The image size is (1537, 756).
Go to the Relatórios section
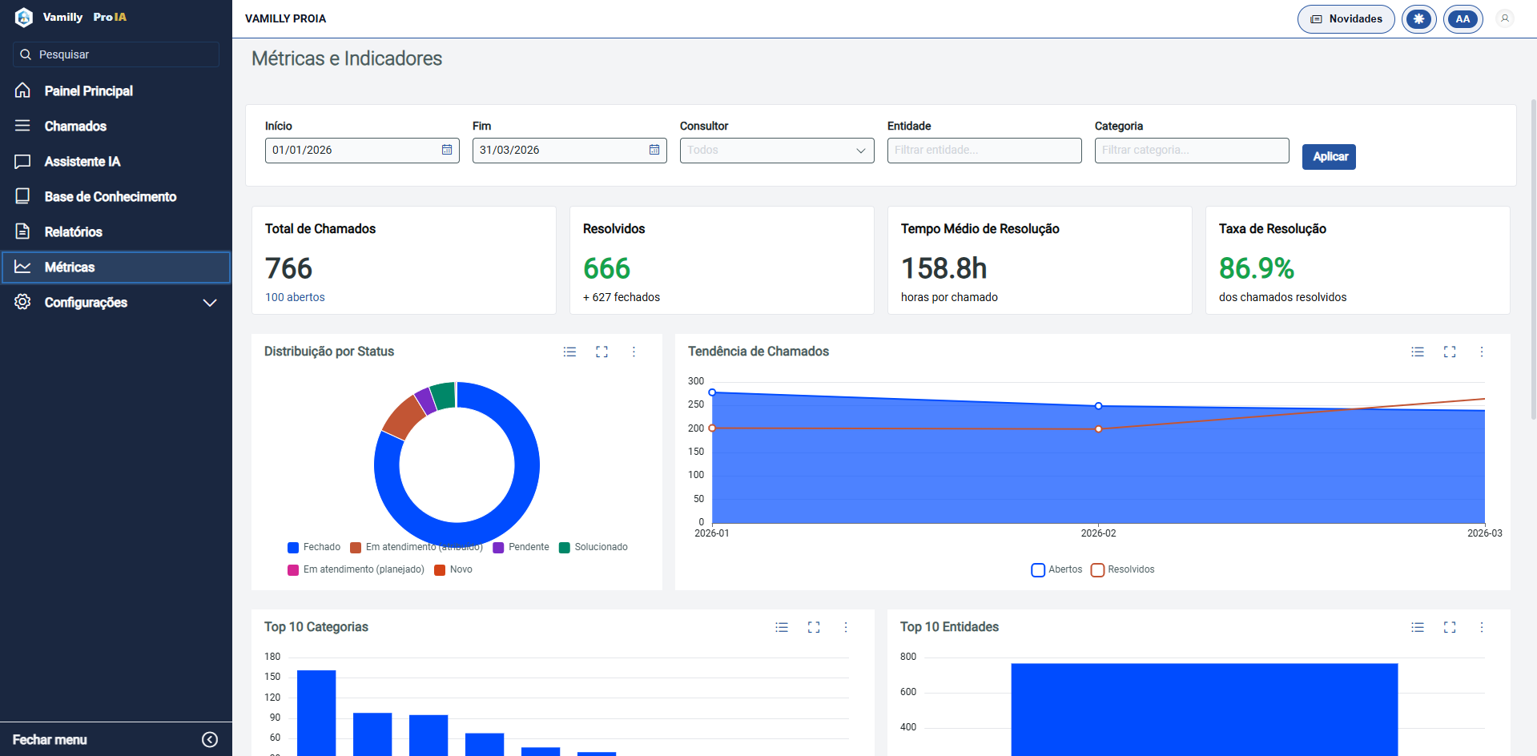click(x=77, y=231)
